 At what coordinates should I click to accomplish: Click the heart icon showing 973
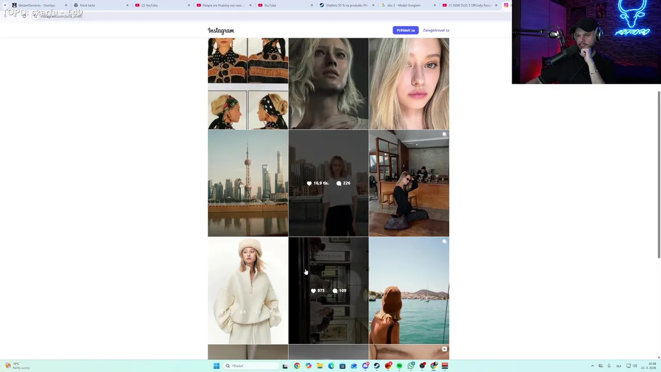coord(313,291)
